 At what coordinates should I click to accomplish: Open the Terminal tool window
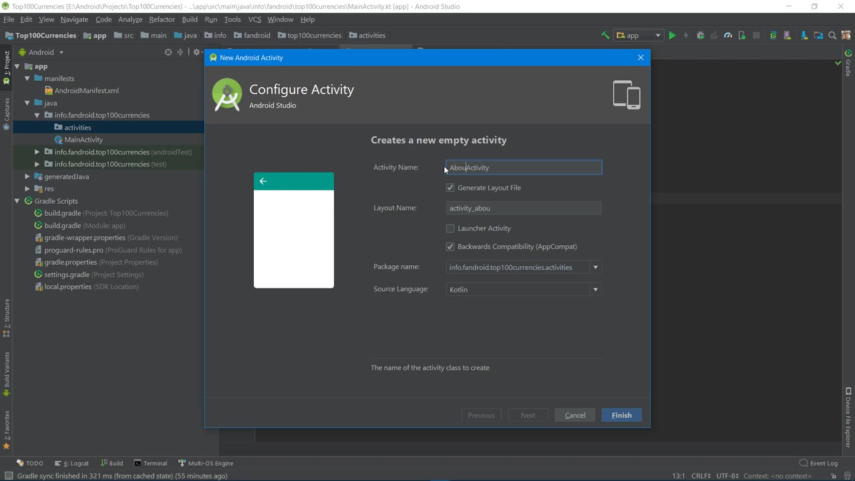tap(150, 463)
